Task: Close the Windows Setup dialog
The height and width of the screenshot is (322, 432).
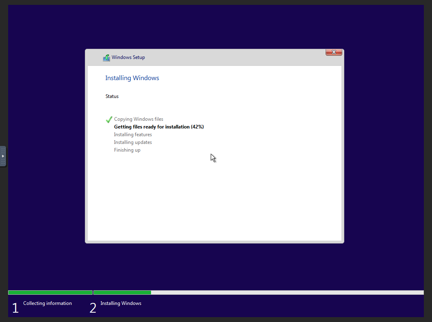Action: click(334, 52)
